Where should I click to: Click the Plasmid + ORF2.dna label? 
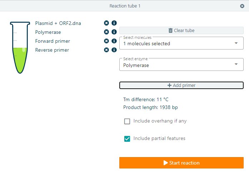coord(58,23)
